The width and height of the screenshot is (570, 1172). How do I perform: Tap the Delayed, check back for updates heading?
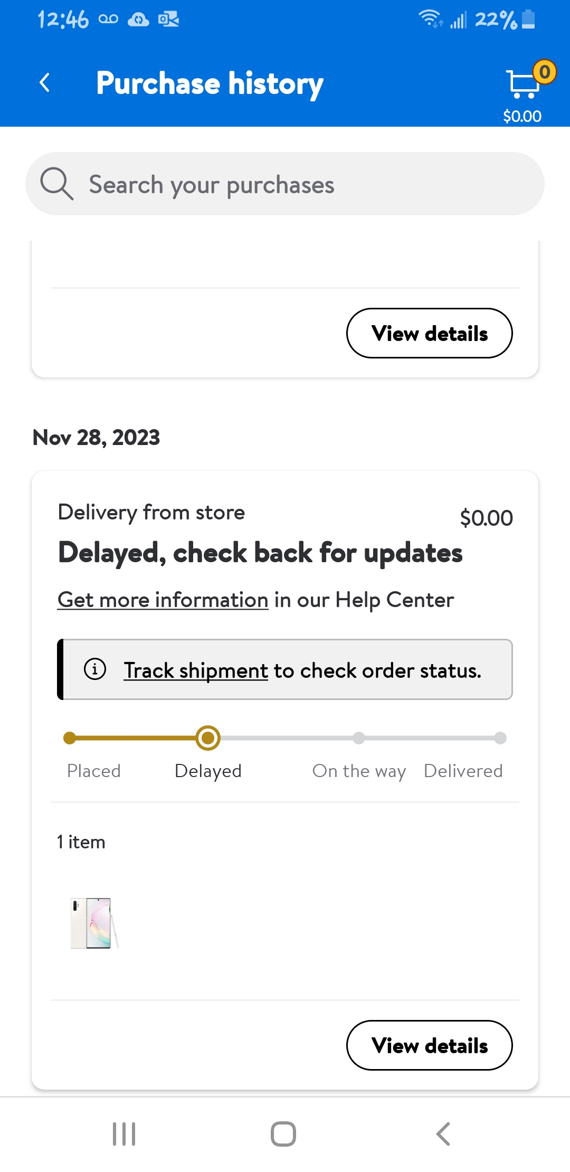pos(260,553)
